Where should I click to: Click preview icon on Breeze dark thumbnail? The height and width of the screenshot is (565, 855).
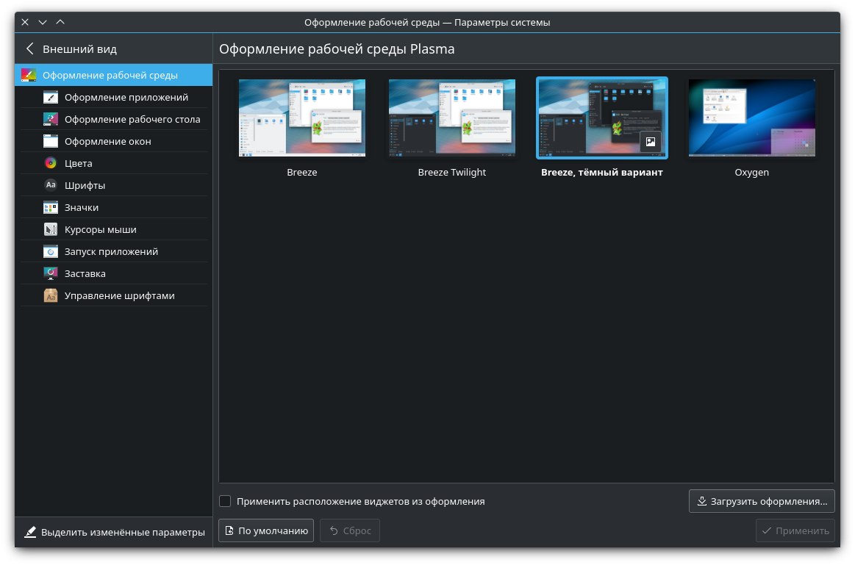pos(650,142)
